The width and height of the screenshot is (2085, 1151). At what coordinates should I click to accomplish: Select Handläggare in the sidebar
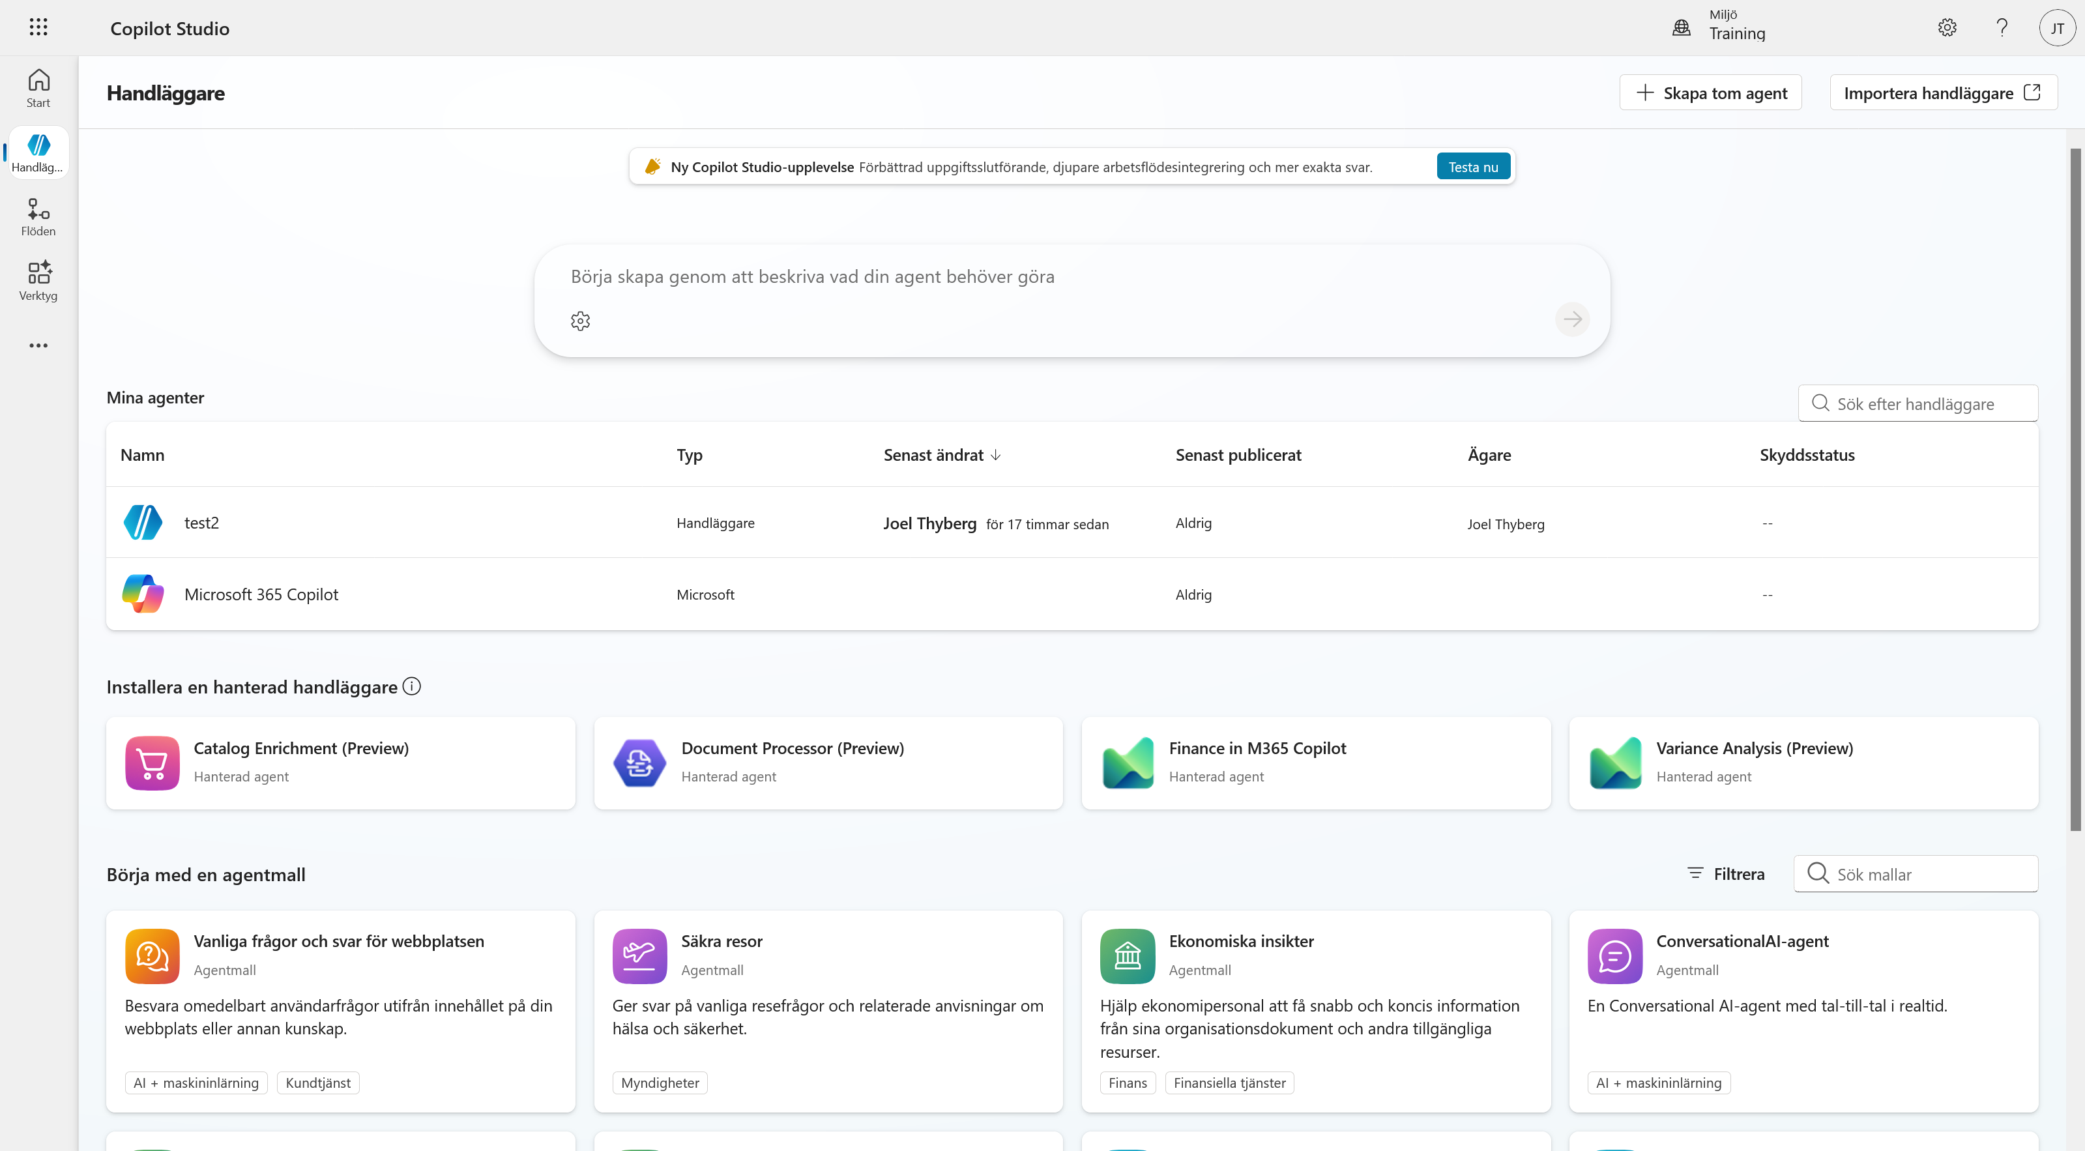(38, 152)
